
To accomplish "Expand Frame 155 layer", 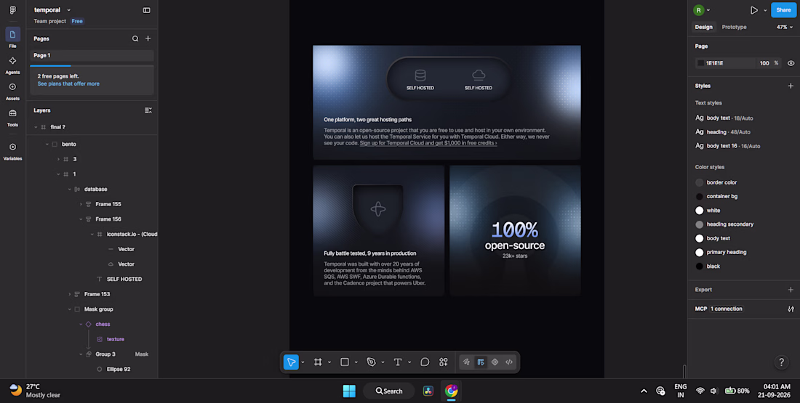I will point(81,204).
